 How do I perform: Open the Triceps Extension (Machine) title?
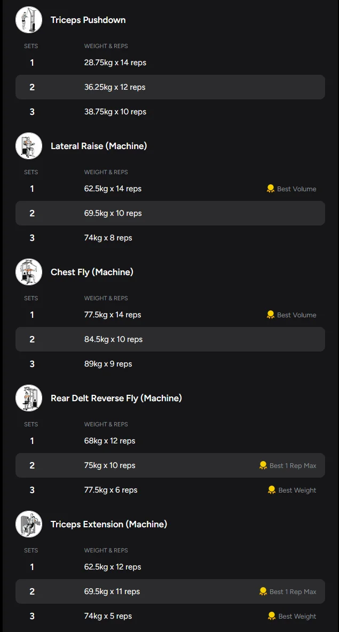[x=109, y=524]
